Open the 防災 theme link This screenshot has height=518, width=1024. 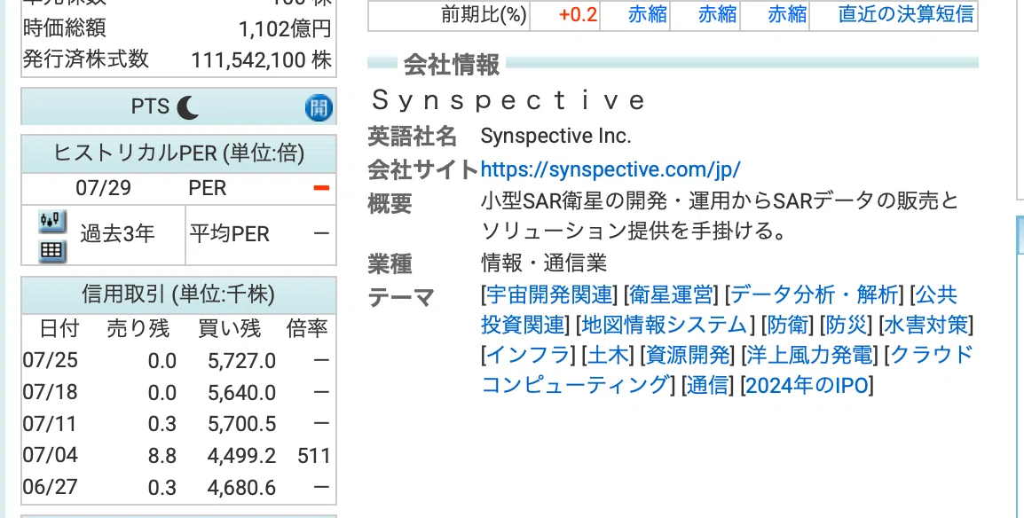[x=846, y=325]
